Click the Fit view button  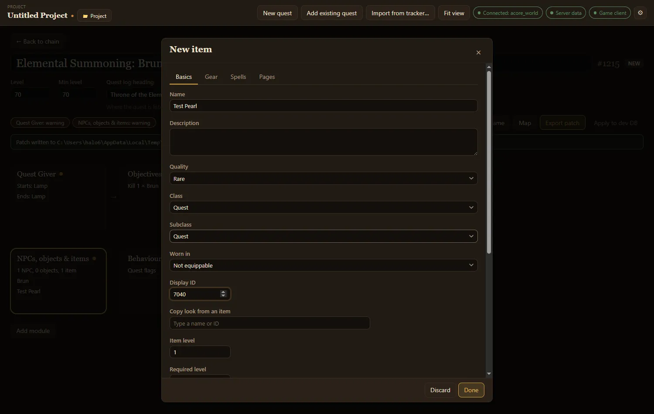pyautogui.click(x=454, y=13)
